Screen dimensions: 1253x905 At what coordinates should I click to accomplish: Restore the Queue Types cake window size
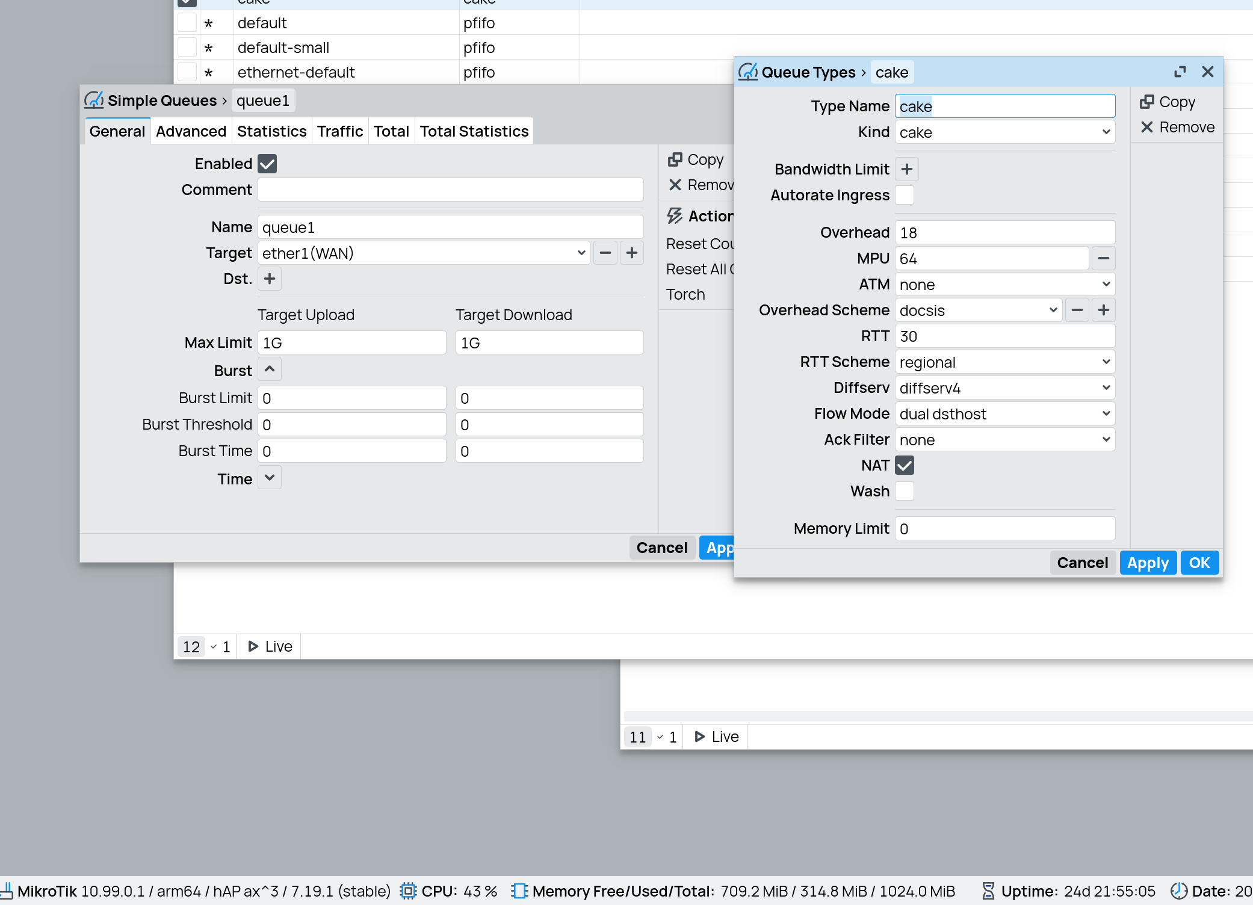(1180, 72)
